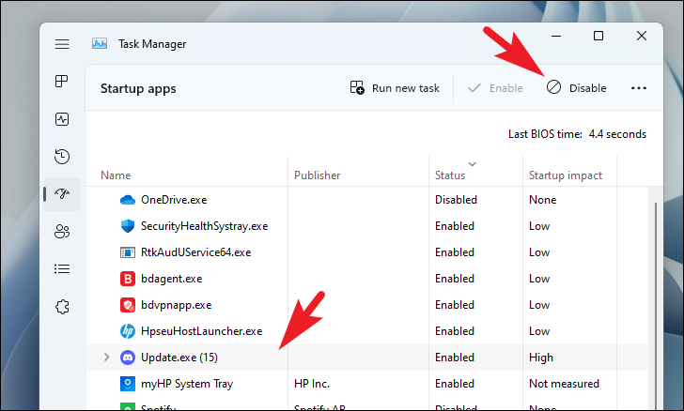Open the Users page in sidebar

62,232
